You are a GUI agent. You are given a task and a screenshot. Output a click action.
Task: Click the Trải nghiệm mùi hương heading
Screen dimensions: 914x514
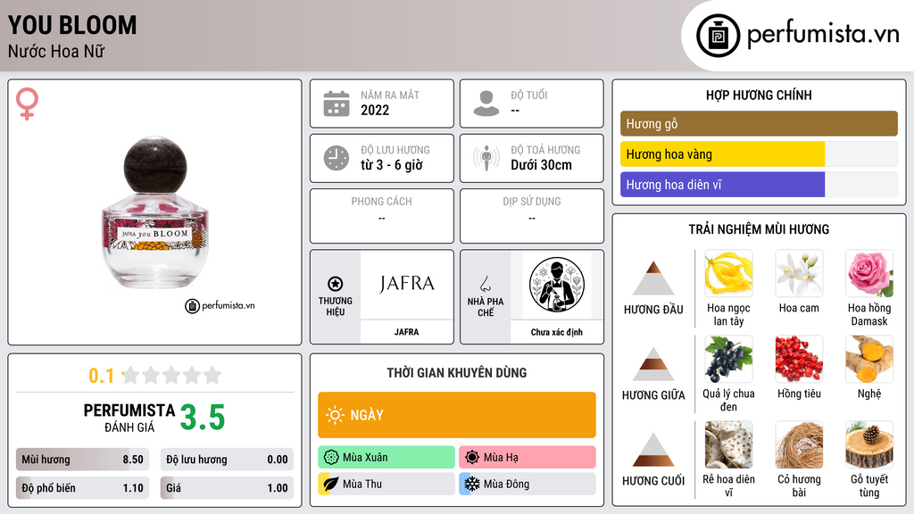759,229
